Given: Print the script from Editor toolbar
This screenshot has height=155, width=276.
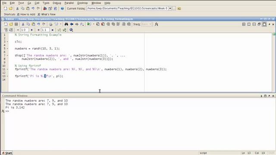Looking at the screenshot, I should point(51,24).
